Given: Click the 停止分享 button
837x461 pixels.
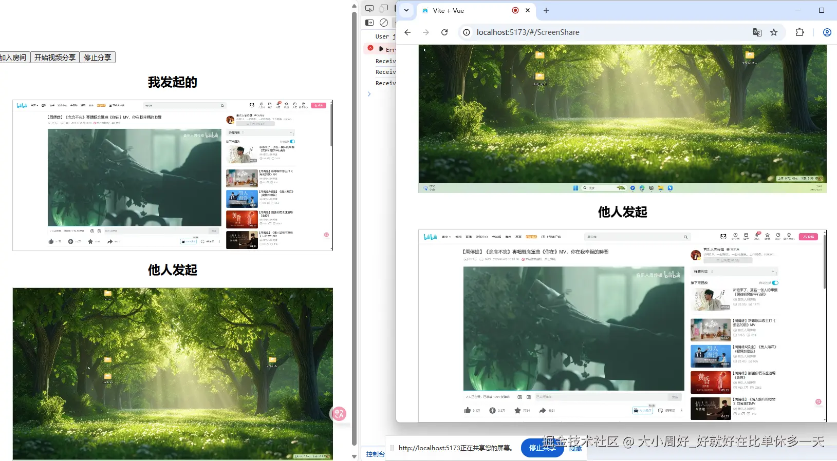Looking at the screenshot, I should [x=98, y=57].
